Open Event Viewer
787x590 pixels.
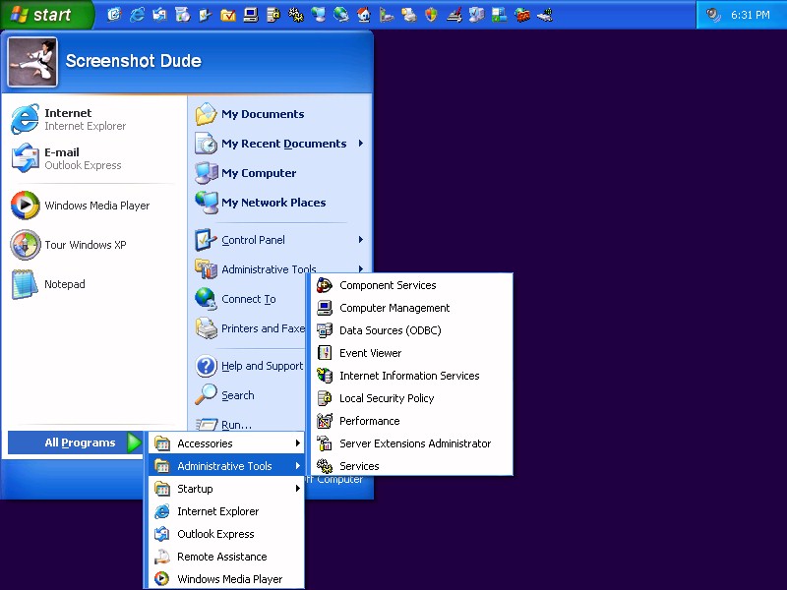pos(370,353)
